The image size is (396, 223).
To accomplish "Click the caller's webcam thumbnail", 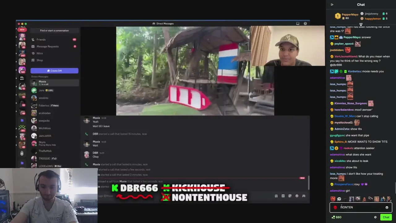I will (287, 46).
